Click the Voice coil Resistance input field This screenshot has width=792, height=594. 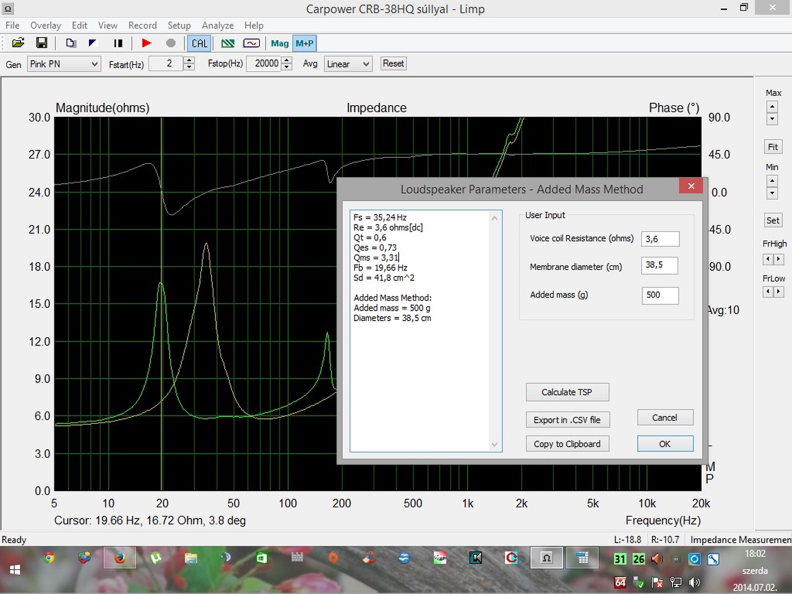point(660,239)
